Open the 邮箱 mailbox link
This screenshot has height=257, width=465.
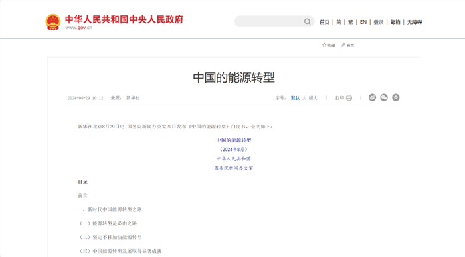pyautogui.click(x=395, y=22)
